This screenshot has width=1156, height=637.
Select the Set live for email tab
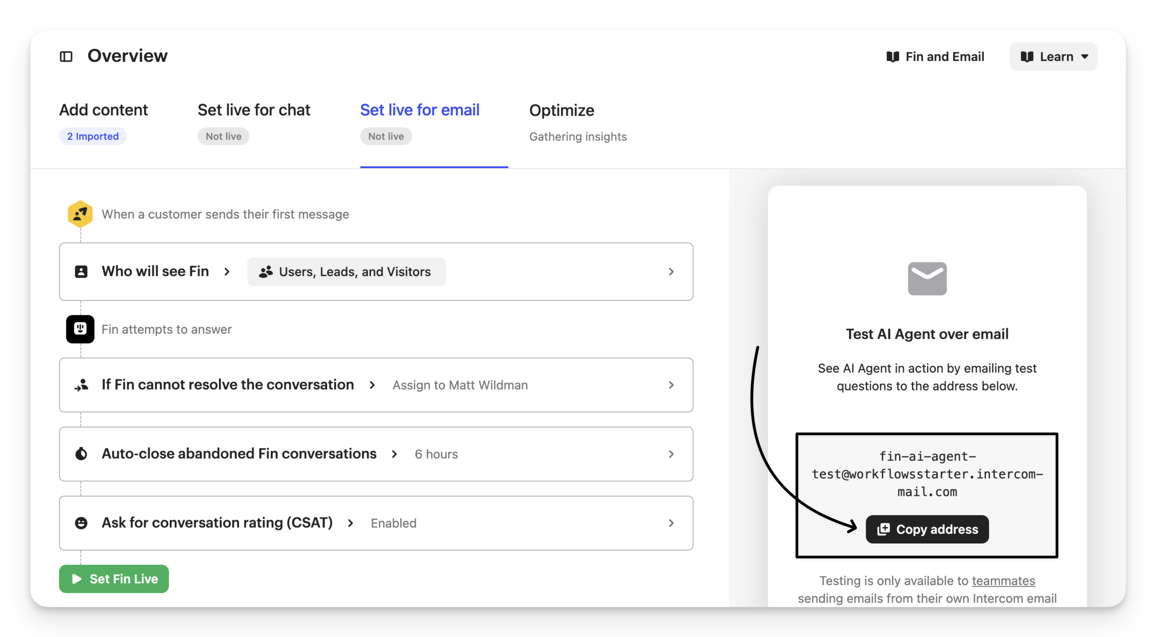pos(420,110)
